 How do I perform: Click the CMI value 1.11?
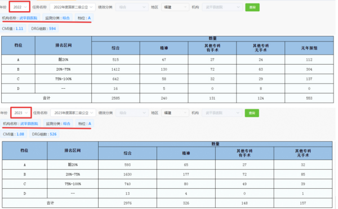[19, 29]
